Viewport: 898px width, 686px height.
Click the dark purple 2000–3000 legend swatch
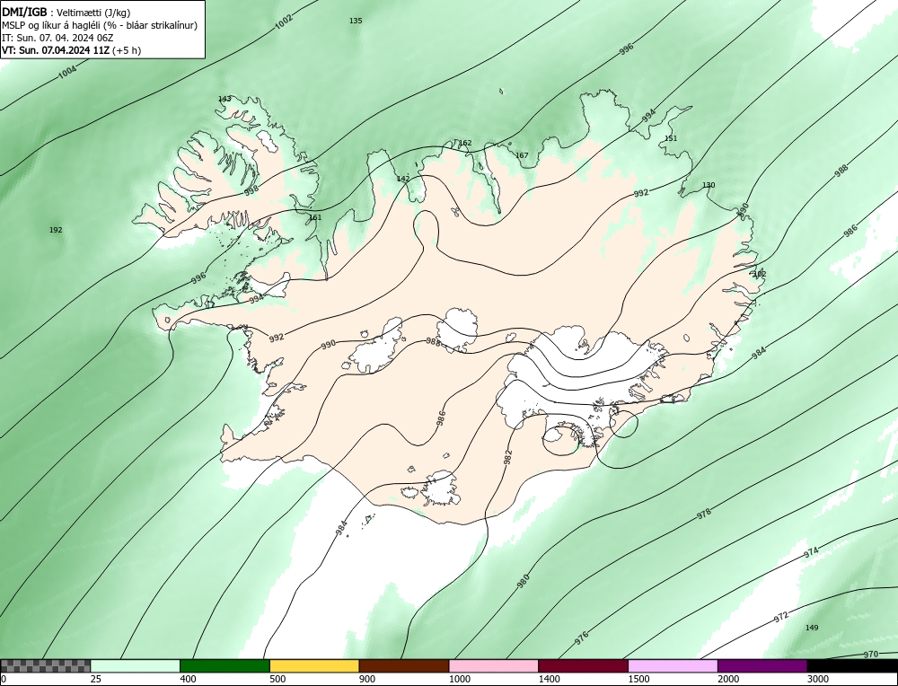pyautogui.click(x=762, y=666)
